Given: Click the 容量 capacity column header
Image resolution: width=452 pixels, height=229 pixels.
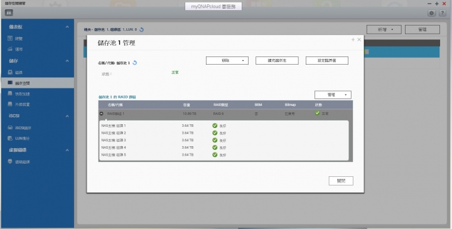Looking at the screenshot, I should pyautogui.click(x=186, y=105).
